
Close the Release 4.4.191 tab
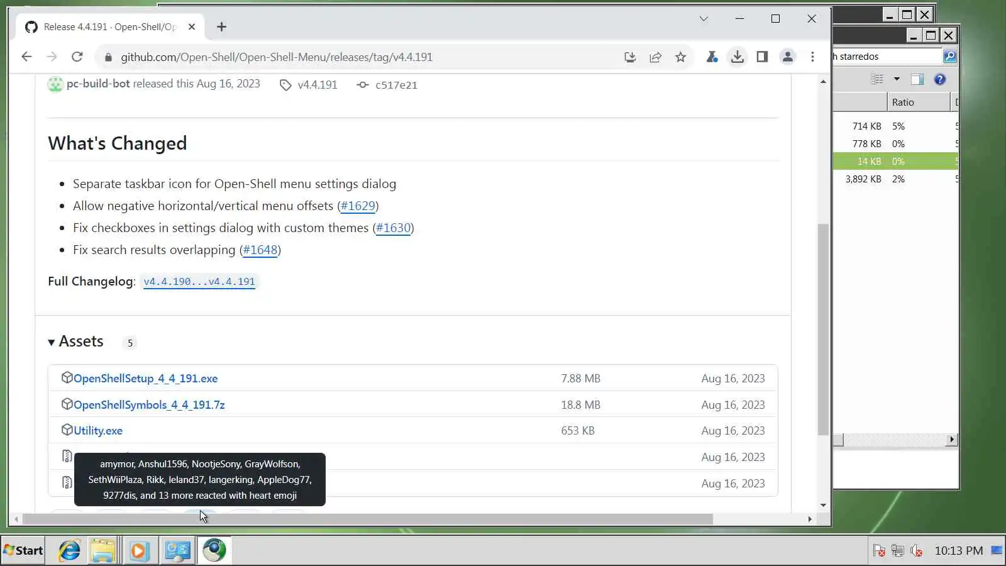point(192,27)
